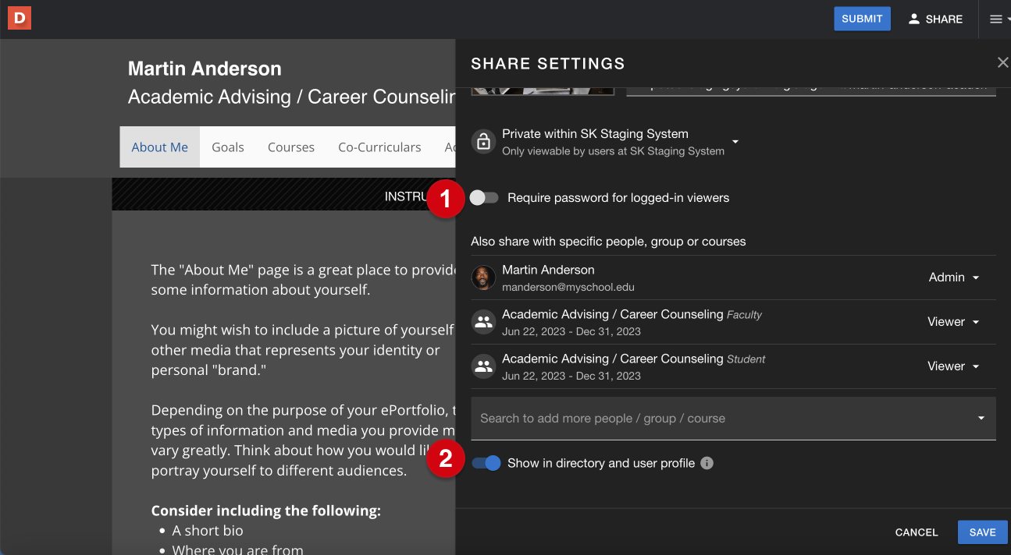This screenshot has height=555, width=1011.
Task: Open Viewer dropdown for the Faculty group
Action: click(x=953, y=322)
